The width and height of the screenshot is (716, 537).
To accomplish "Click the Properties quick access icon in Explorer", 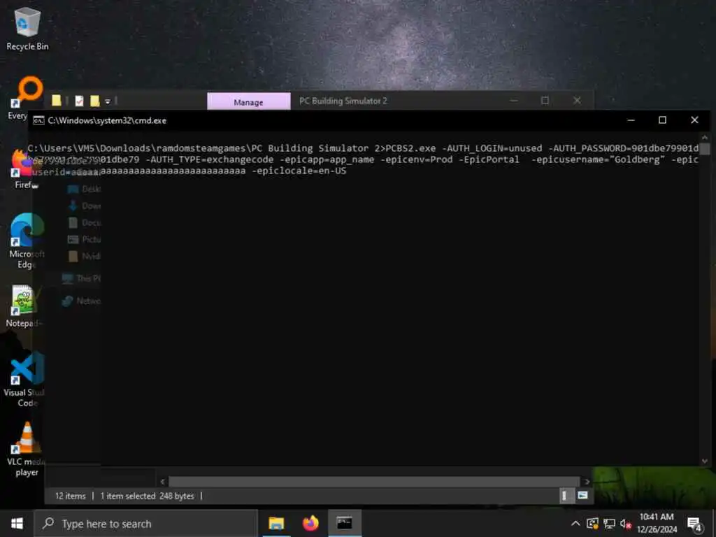I will tap(79, 101).
